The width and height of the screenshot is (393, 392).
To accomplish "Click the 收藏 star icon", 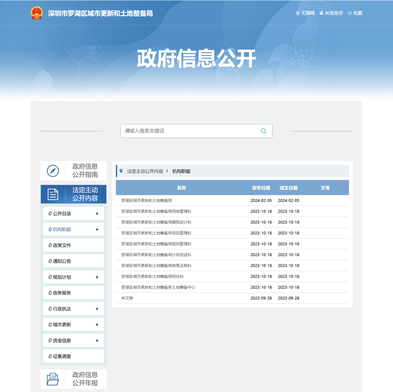I will 349,13.
